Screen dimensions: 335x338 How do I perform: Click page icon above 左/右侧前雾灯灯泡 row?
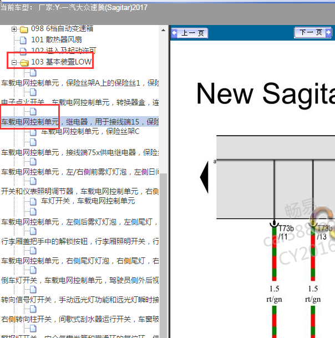[x=33, y=162]
